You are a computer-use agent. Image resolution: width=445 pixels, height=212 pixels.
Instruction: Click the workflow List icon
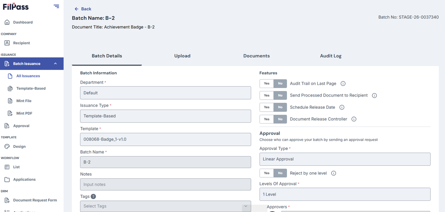[7, 167]
